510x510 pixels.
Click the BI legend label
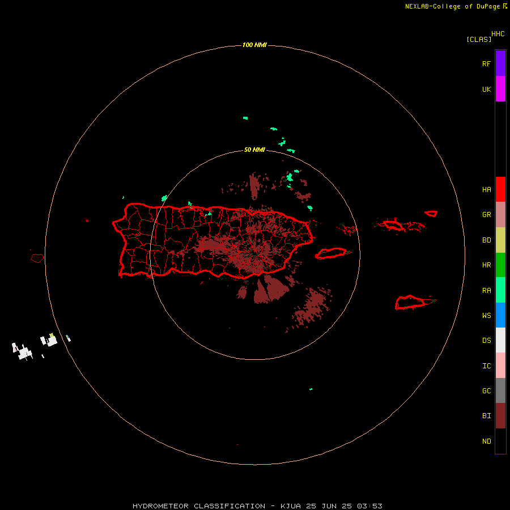point(486,416)
